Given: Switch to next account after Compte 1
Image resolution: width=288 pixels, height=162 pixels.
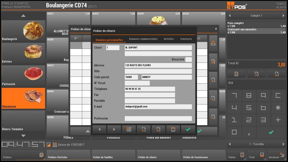Looking at the screenshot, I should pos(283,16).
